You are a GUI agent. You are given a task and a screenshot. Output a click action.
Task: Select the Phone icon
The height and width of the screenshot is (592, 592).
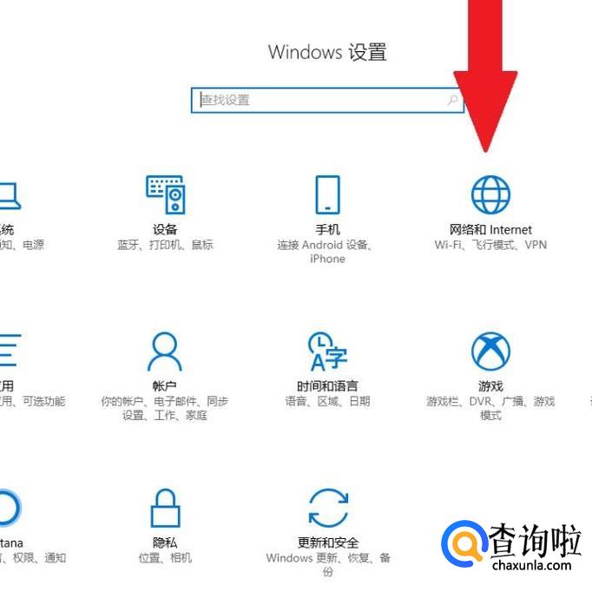328,194
